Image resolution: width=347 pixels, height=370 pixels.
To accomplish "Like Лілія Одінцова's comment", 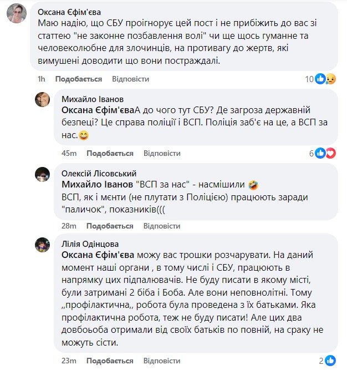I will coord(110,361).
